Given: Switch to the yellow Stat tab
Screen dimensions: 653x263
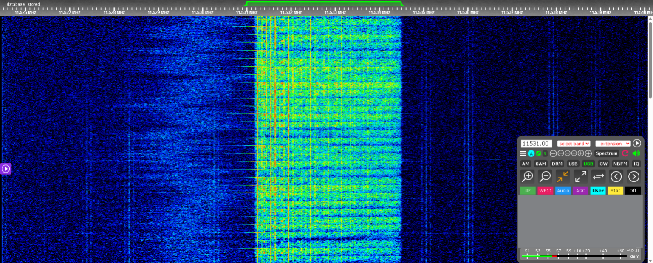Looking at the screenshot, I should point(616,191).
